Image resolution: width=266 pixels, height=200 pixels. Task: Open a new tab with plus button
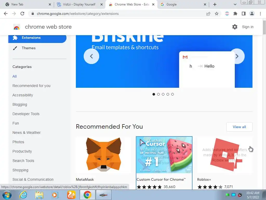[x=215, y=4]
